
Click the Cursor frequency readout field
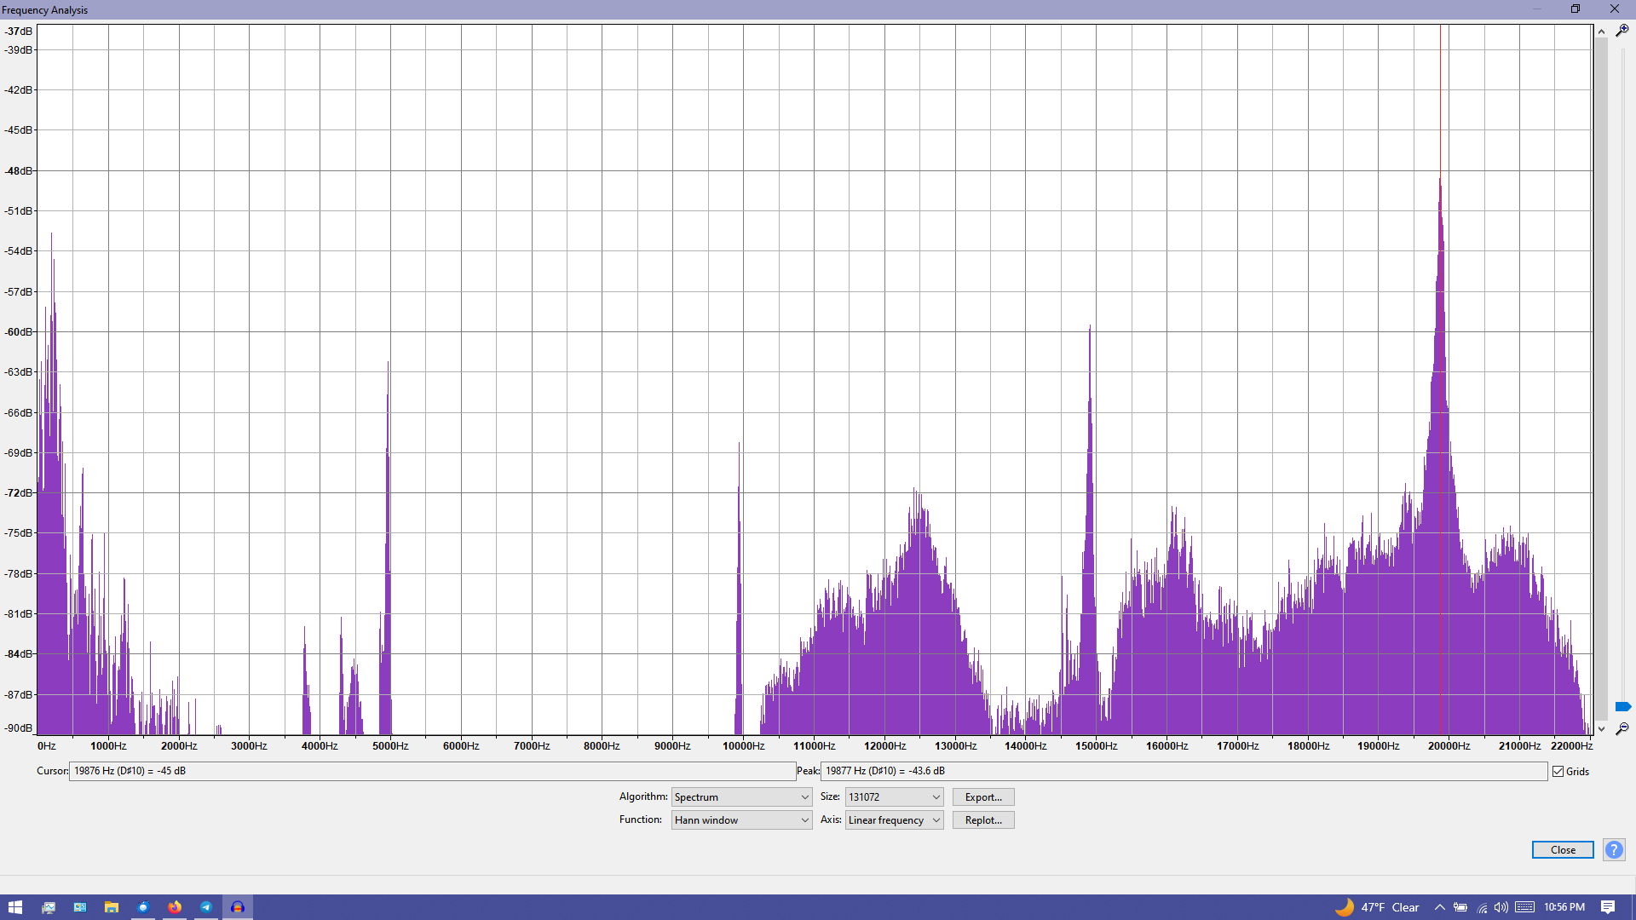pos(432,771)
